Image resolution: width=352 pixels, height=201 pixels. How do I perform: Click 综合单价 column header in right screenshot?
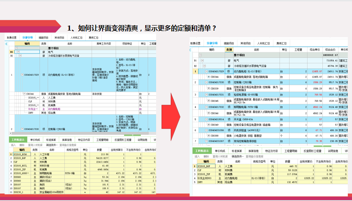[314, 50]
